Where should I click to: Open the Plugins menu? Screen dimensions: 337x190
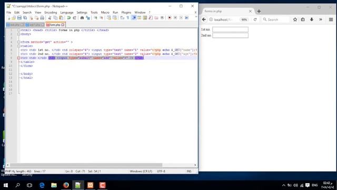(x=126, y=13)
